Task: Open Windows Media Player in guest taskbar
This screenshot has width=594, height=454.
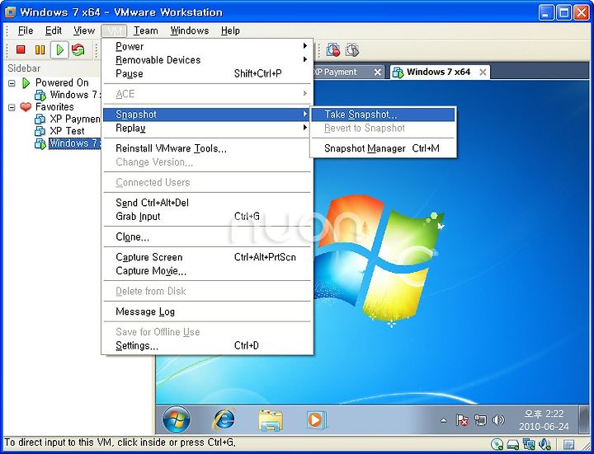Action: [317, 420]
